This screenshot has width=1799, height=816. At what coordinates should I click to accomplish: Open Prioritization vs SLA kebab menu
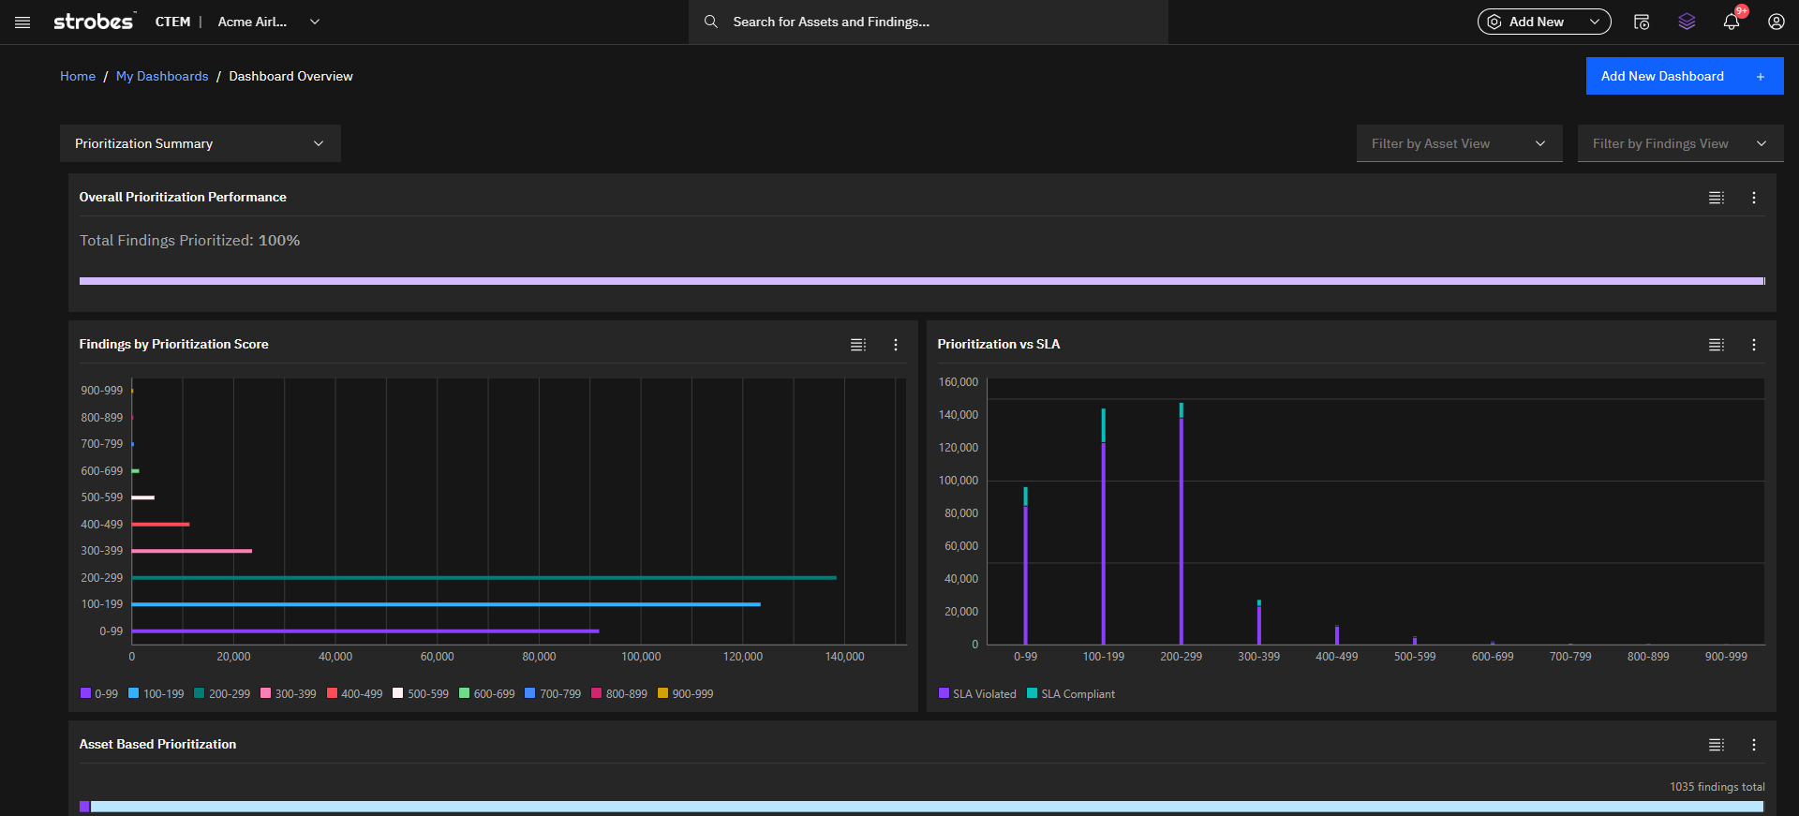pos(1754,345)
